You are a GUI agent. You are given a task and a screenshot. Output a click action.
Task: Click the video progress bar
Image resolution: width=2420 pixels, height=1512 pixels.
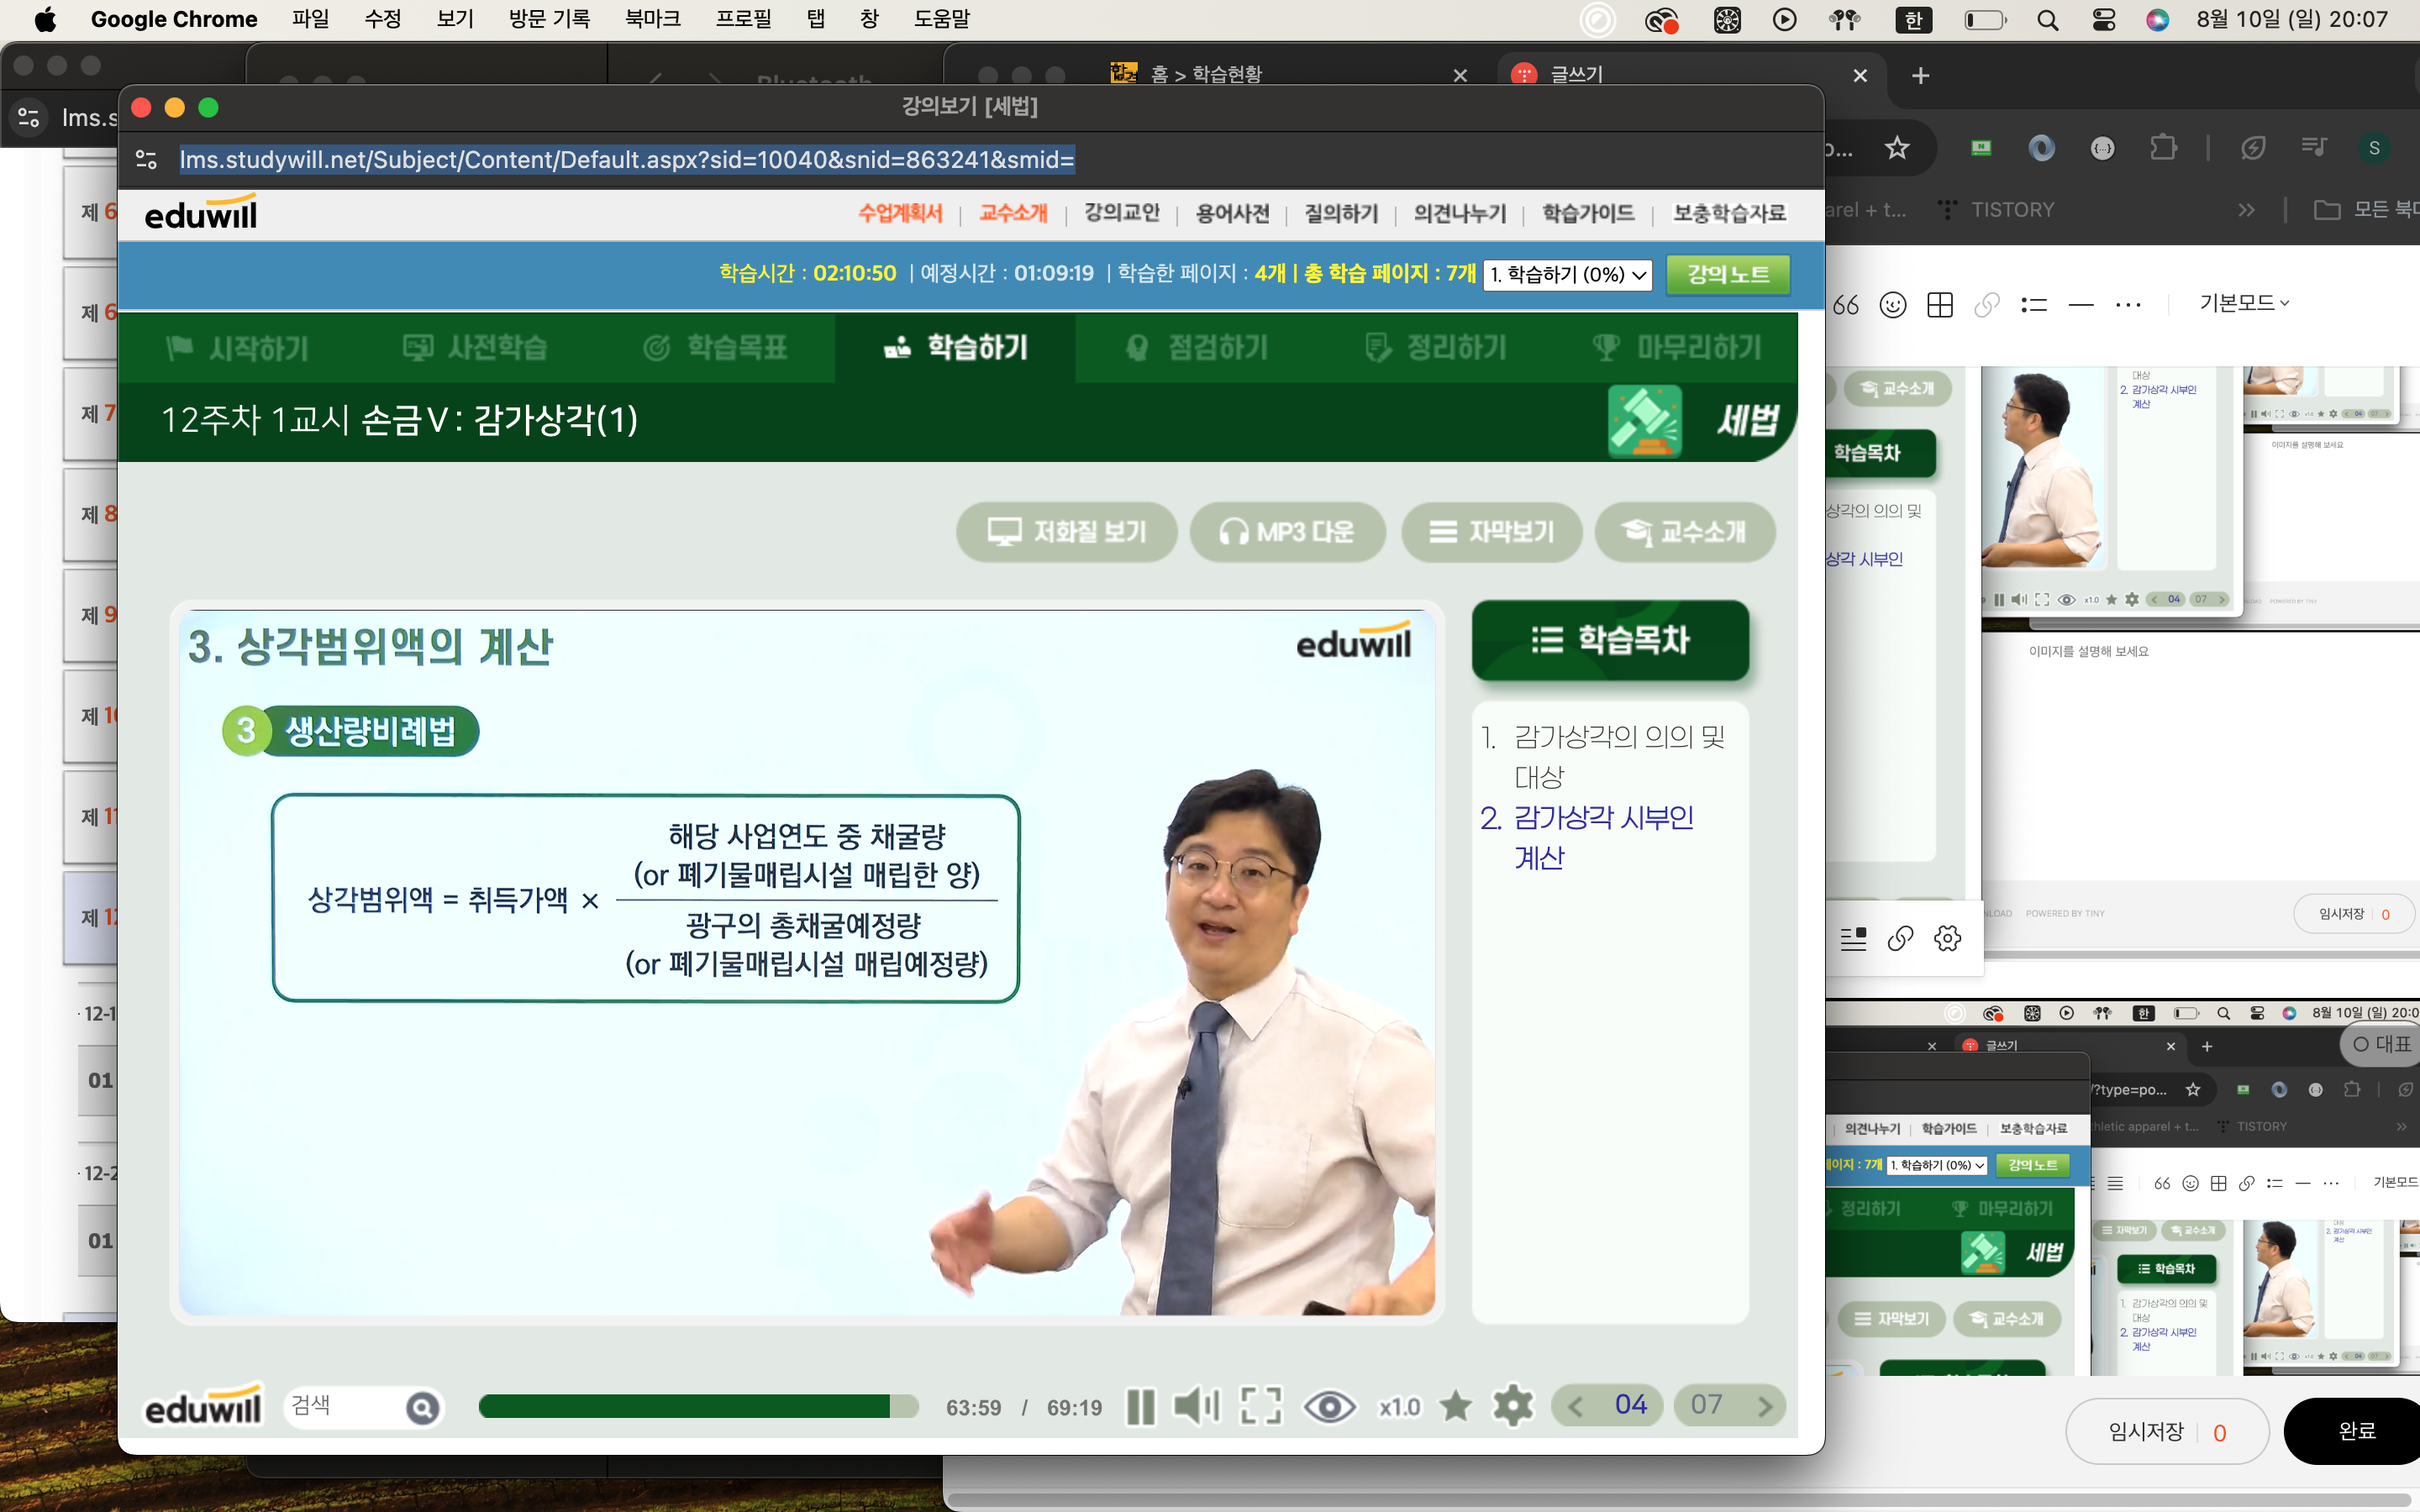tap(698, 1406)
